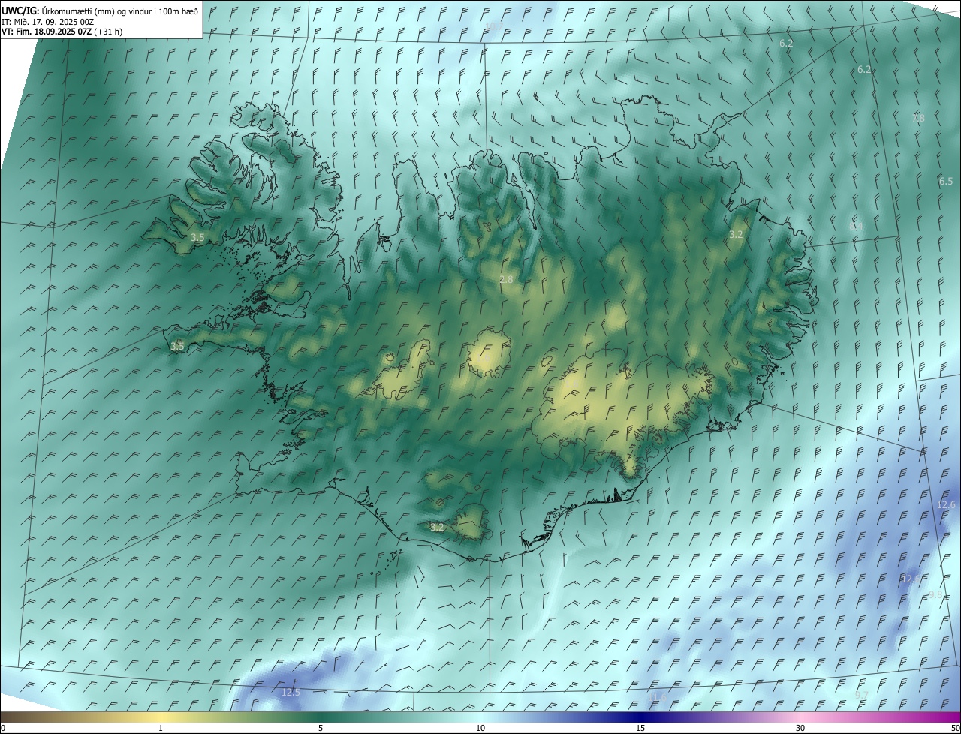Click the 9.8 value label
961x734 pixels.
point(935,594)
